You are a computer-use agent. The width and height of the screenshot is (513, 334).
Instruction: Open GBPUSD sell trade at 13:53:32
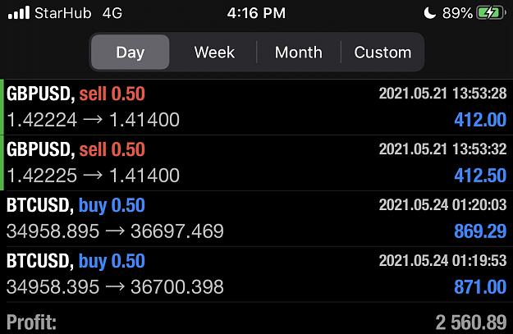click(x=256, y=163)
